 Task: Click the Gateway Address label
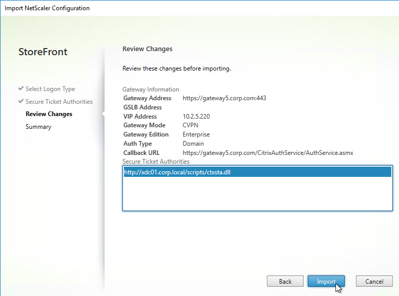148,98
